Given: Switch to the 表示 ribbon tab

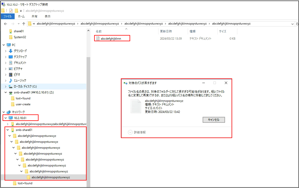Looking at the screenshot, I should [x=47, y=16].
